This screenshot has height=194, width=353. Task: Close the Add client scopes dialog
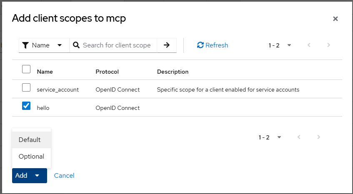coord(335,19)
